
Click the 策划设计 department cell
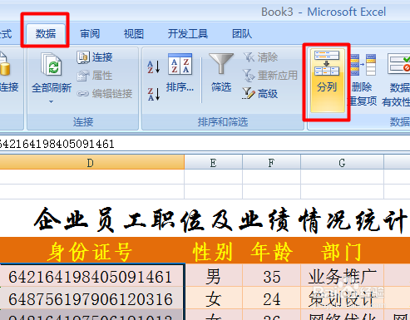[x=342, y=298]
